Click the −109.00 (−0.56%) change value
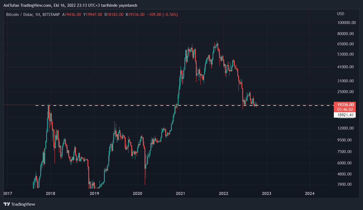Image resolution: width=363 pixels, height=210 pixels. point(162,15)
